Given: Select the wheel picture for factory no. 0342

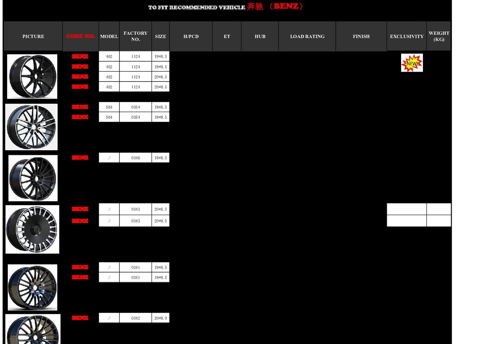Looking at the screenshot, I should tap(33, 329).
